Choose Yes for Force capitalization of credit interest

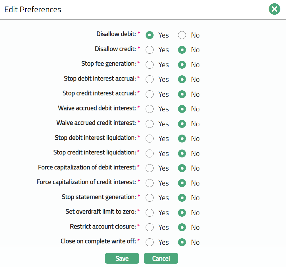[x=150, y=183]
